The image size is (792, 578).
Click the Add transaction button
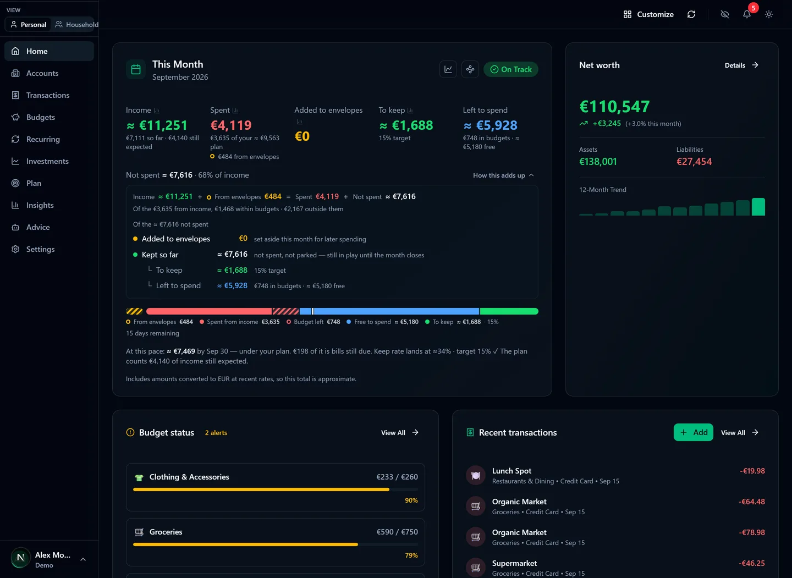click(x=694, y=432)
